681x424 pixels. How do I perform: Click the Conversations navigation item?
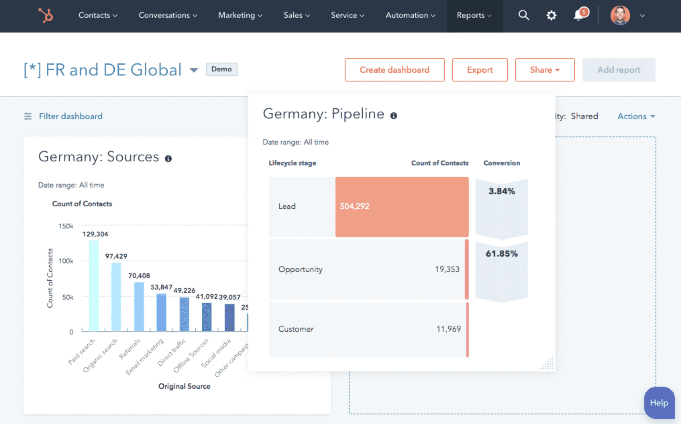pyautogui.click(x=166, y=14)
